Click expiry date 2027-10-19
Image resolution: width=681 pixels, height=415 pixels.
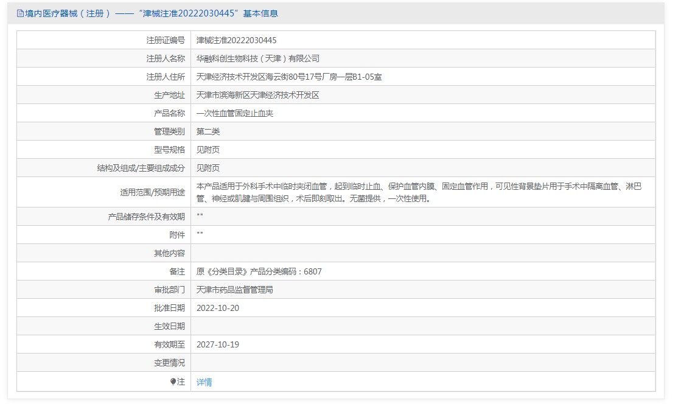point(218,344)
